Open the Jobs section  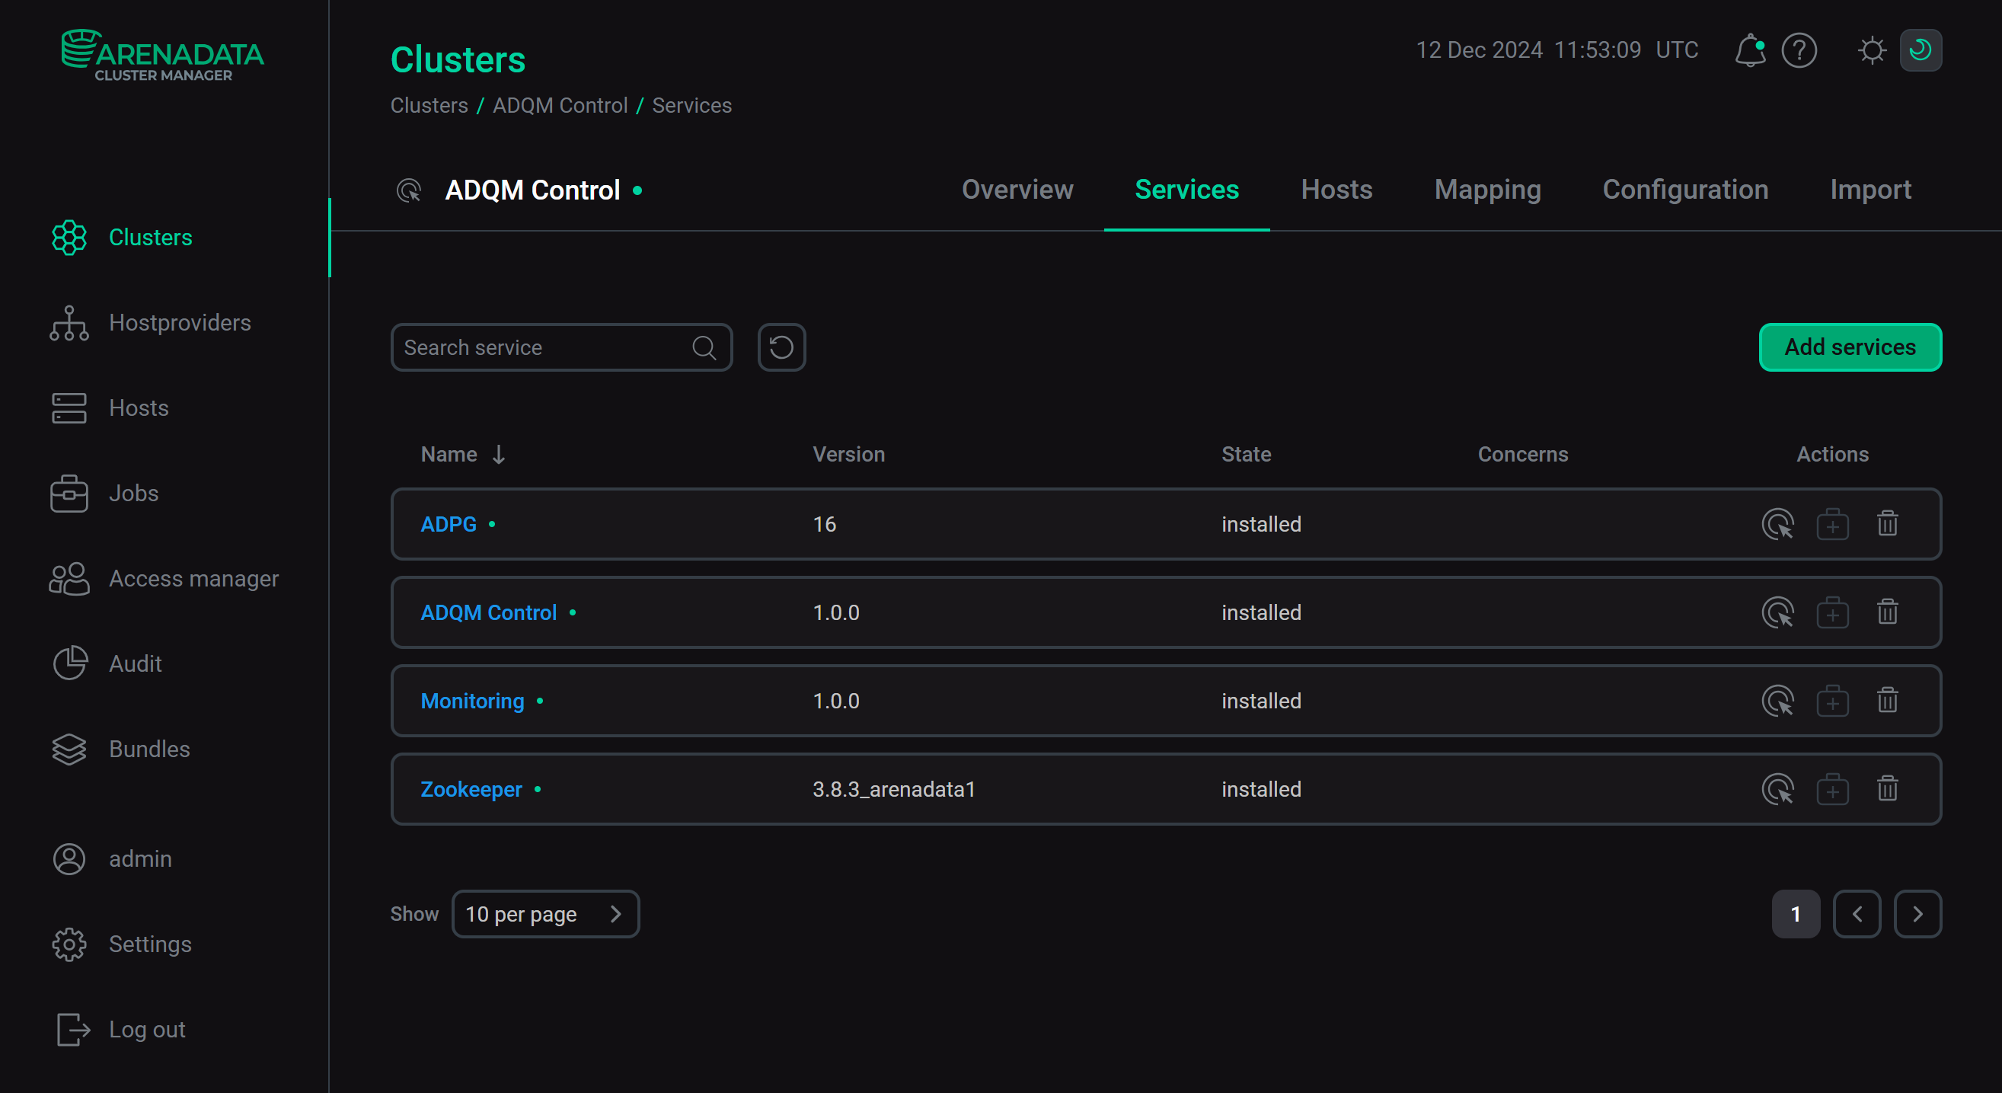pyautogui.click(x=134, y=493)
